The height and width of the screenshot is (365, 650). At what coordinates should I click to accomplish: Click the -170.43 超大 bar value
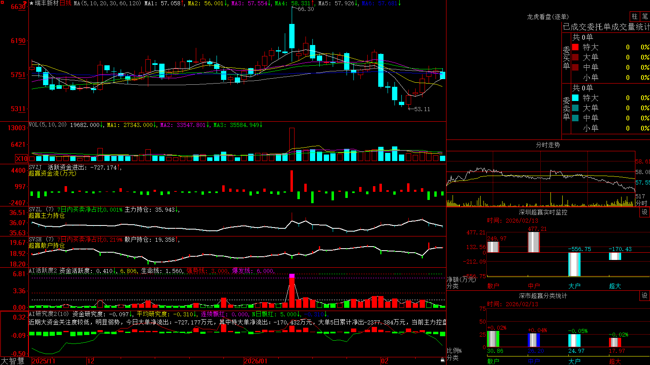(x=620, y=249)
